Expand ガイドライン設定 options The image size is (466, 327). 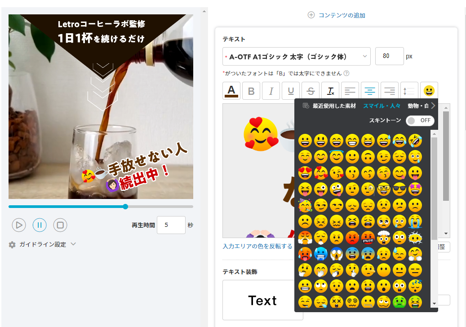[43, 244]
